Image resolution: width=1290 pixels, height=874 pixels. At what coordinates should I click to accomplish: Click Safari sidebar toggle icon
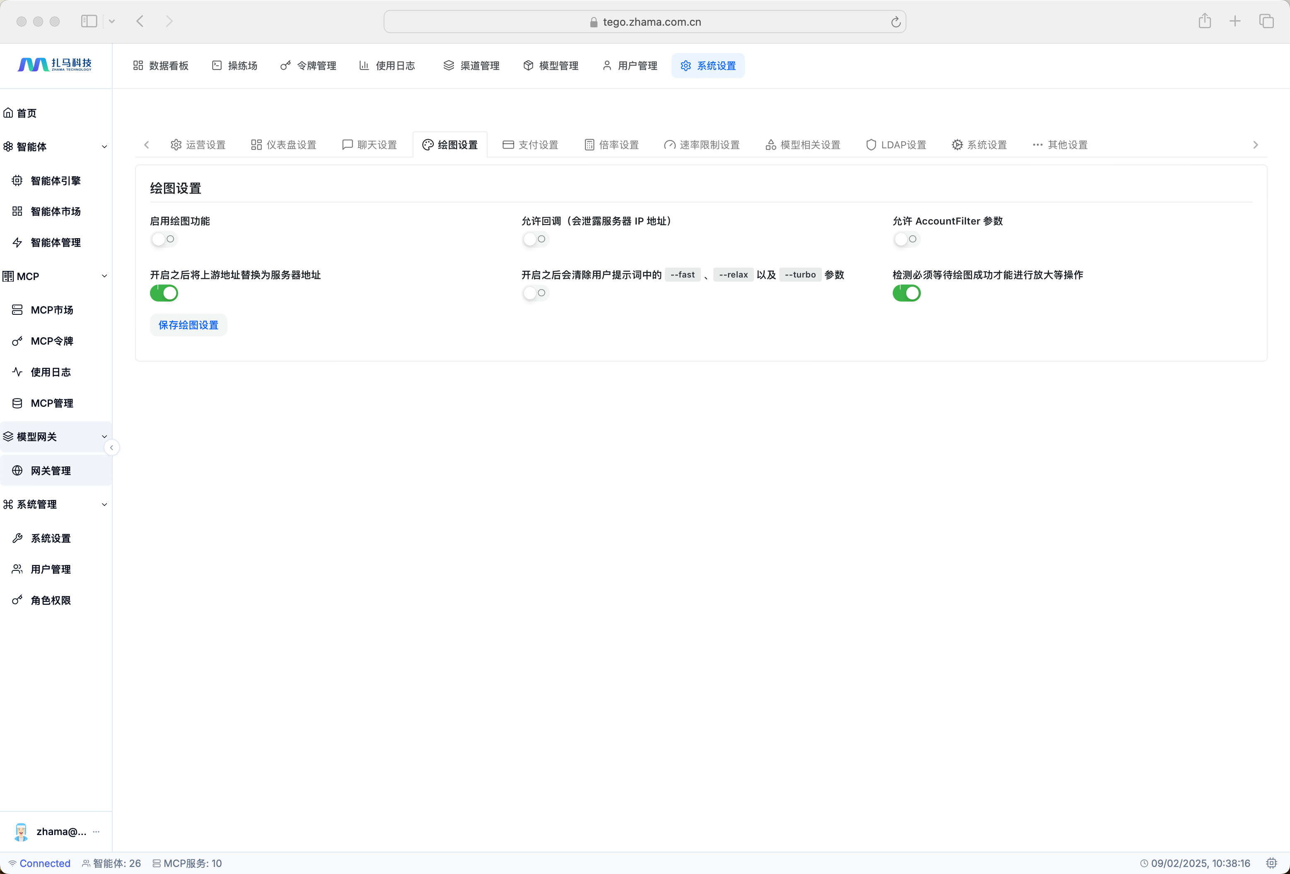tap(89, 21)
